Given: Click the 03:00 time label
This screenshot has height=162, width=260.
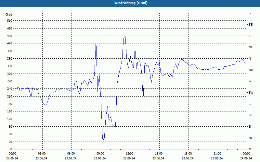Looking at the screenshot, I should coord(42,154).
